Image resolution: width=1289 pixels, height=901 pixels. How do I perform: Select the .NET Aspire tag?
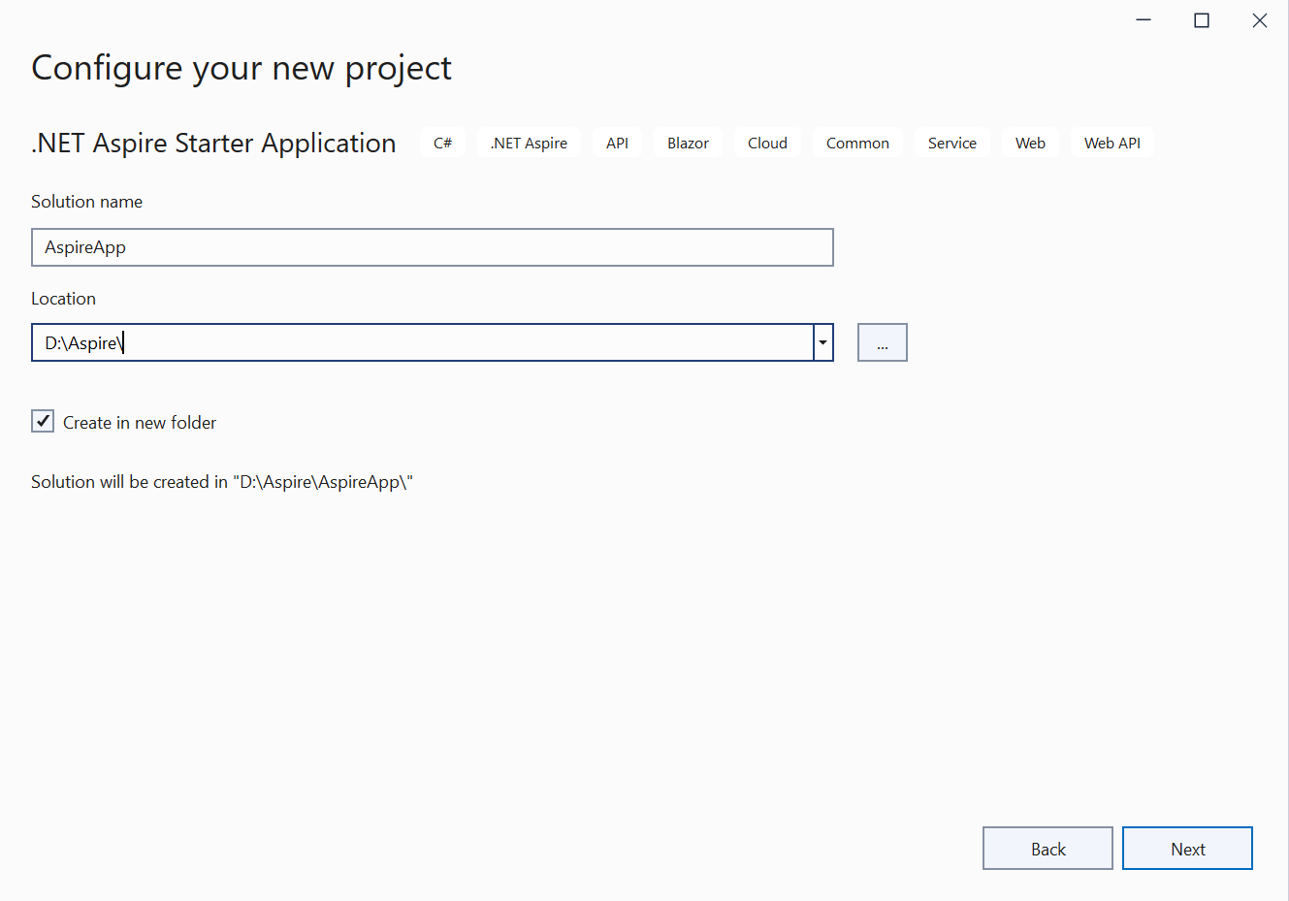point(529,143)
